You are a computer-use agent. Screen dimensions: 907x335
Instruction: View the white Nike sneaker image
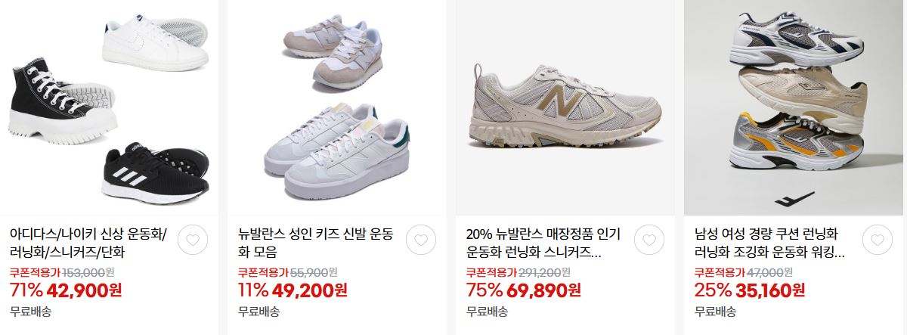[155, 45]
